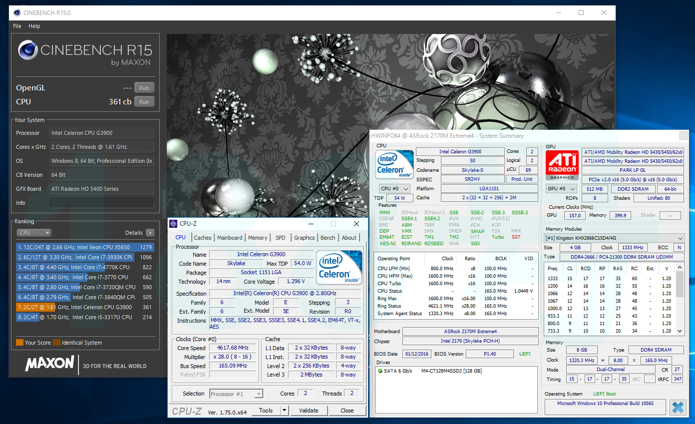Click the Processor field Intel Celeron CPU G3900
The height and width of the screenshot is (424, 695).
click(x=101, y=133)
